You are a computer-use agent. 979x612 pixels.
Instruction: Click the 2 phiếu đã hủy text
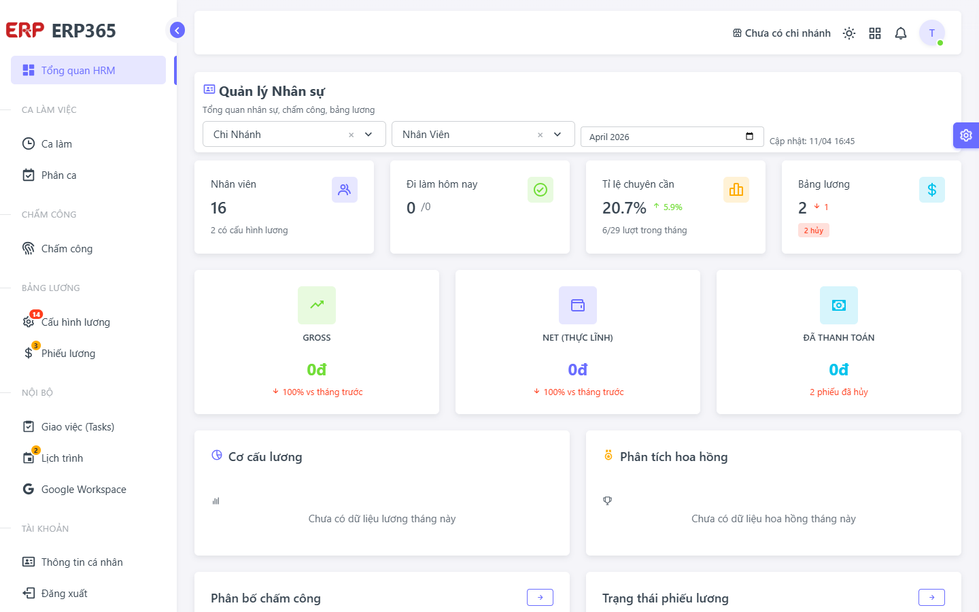coord(839,392)
